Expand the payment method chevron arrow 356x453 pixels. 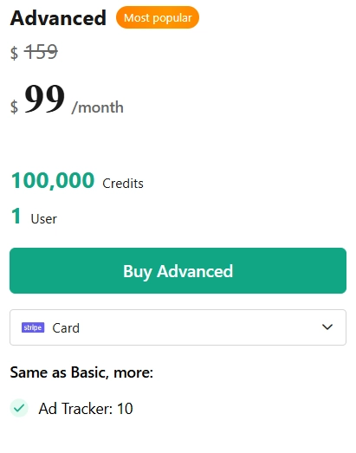(x=327, y=327)
